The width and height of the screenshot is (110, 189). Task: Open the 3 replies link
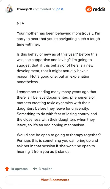click(x=45, y=169)
